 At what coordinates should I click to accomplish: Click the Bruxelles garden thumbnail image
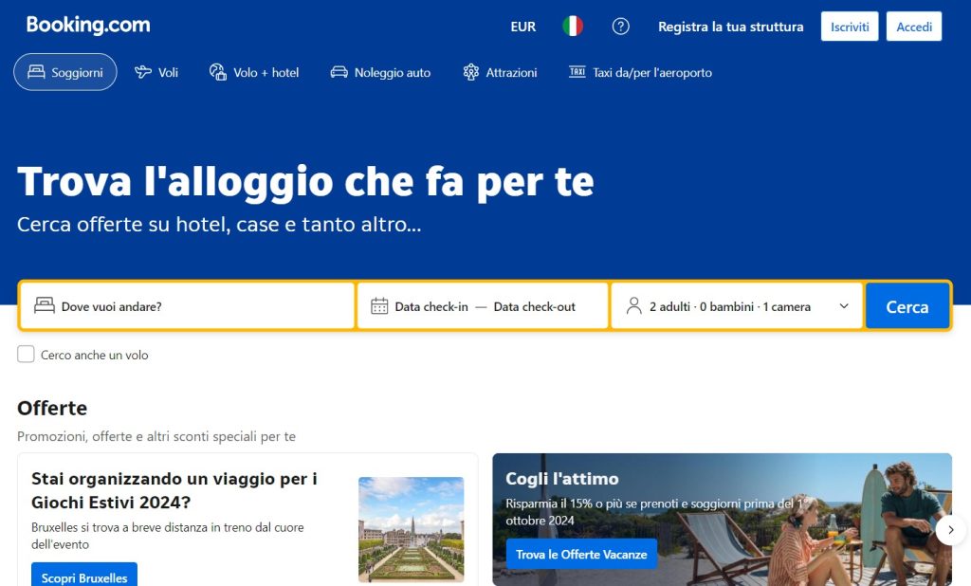click(412, 530)
